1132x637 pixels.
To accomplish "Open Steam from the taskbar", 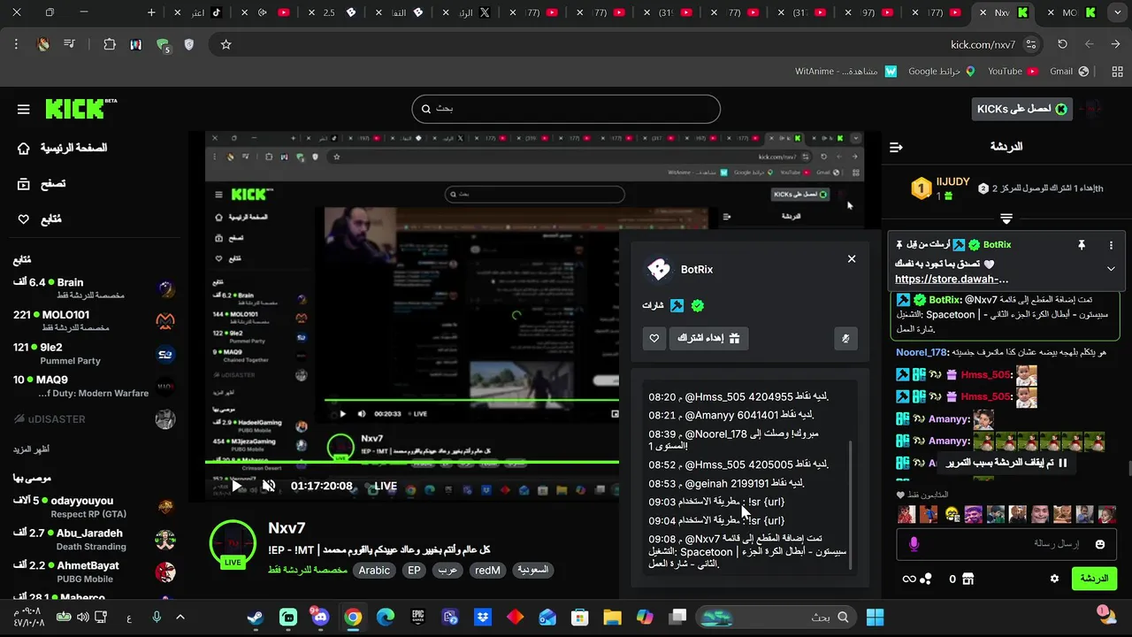I will [256, 617].
